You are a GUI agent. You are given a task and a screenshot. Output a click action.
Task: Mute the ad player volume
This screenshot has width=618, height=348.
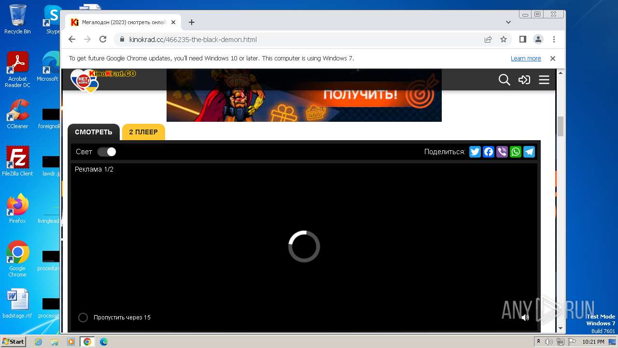tap(525, 318)
